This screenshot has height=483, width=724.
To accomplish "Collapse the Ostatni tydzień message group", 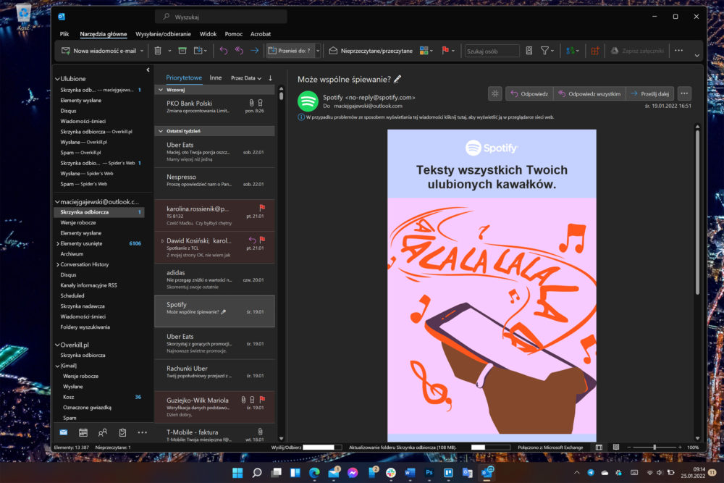I will click(x=161, y=131).
